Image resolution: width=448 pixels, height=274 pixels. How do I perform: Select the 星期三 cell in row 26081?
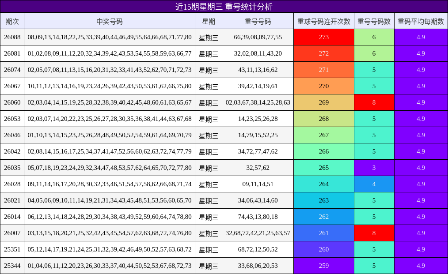[208, 53]
